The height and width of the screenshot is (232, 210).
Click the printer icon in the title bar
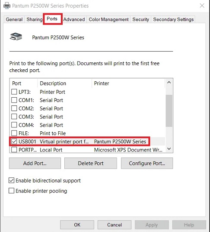coord(7,6)
